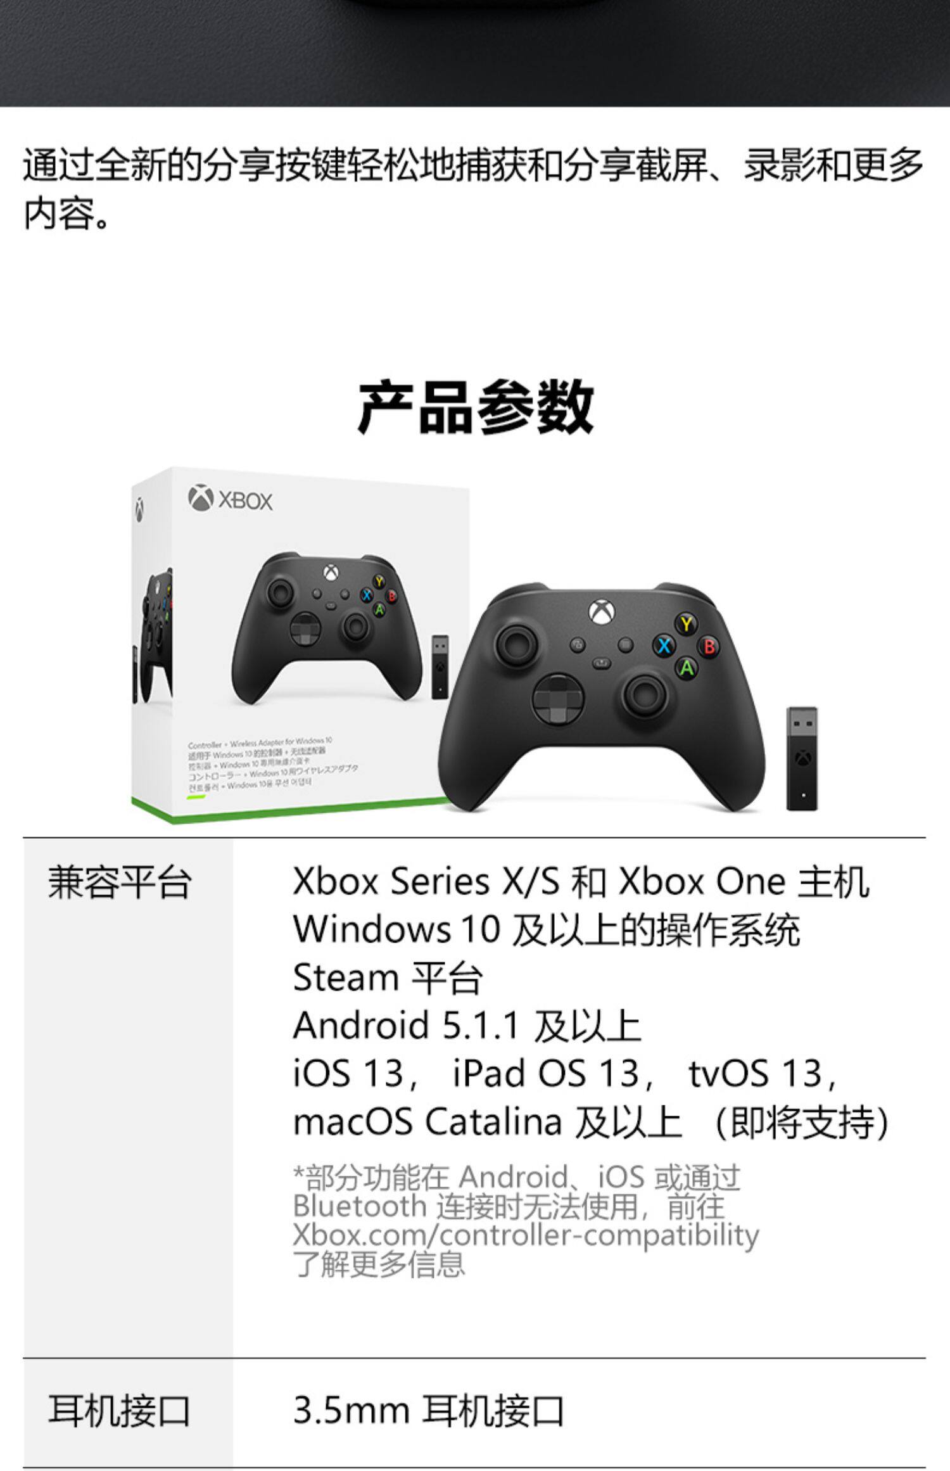Click the 耳机接口 row label
Viewport: 950px width, 1471px height.
119,1411
